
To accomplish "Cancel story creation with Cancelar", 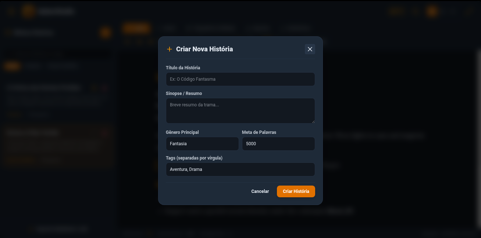I will [260, 191].
